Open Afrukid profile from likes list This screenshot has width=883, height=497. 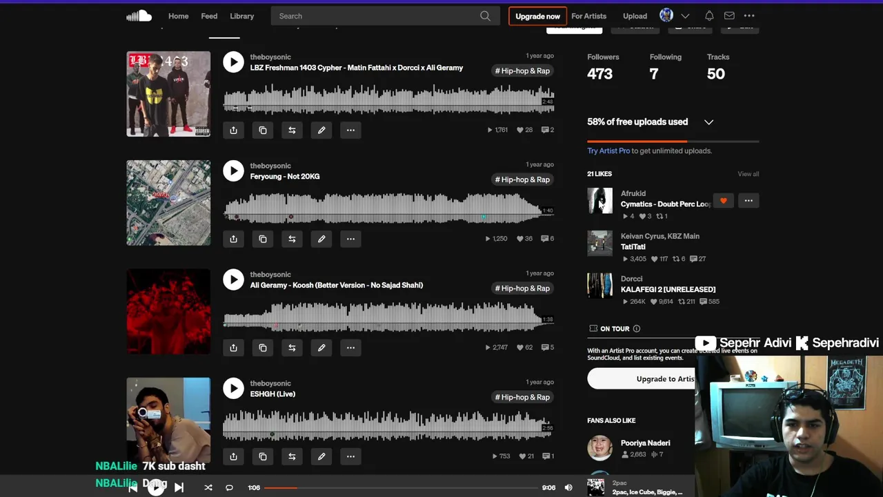click(633, 194)
